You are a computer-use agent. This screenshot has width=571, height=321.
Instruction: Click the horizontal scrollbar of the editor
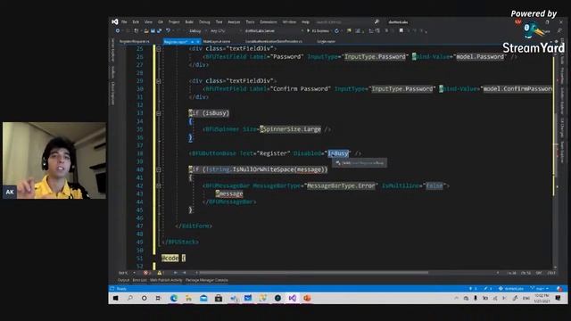313,273
